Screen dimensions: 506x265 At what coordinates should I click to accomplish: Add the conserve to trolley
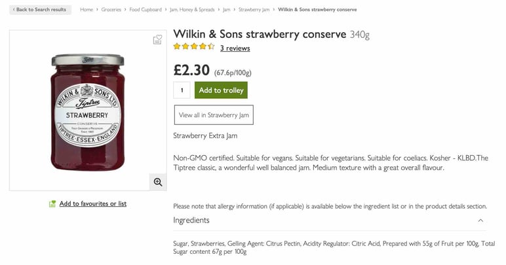tap(221, 90)
